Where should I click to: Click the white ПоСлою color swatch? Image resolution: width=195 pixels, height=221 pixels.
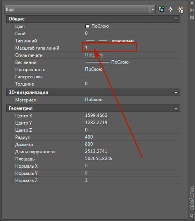[87, 26]
